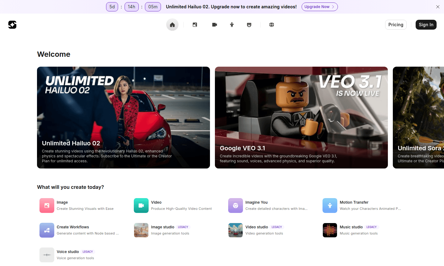The width and height of the screenshot is (444, 266).
Task: Dismiss the promo banner with X
Action: point(438,7)
